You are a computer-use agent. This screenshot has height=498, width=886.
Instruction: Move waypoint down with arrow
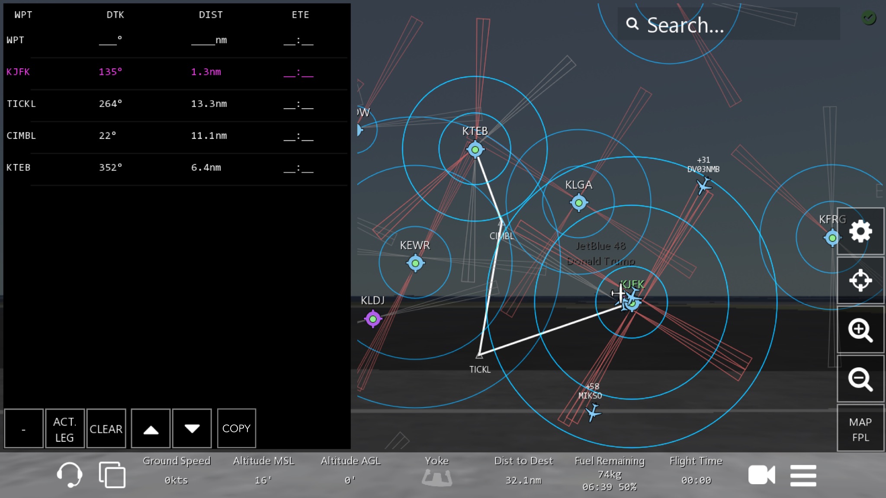192,429
